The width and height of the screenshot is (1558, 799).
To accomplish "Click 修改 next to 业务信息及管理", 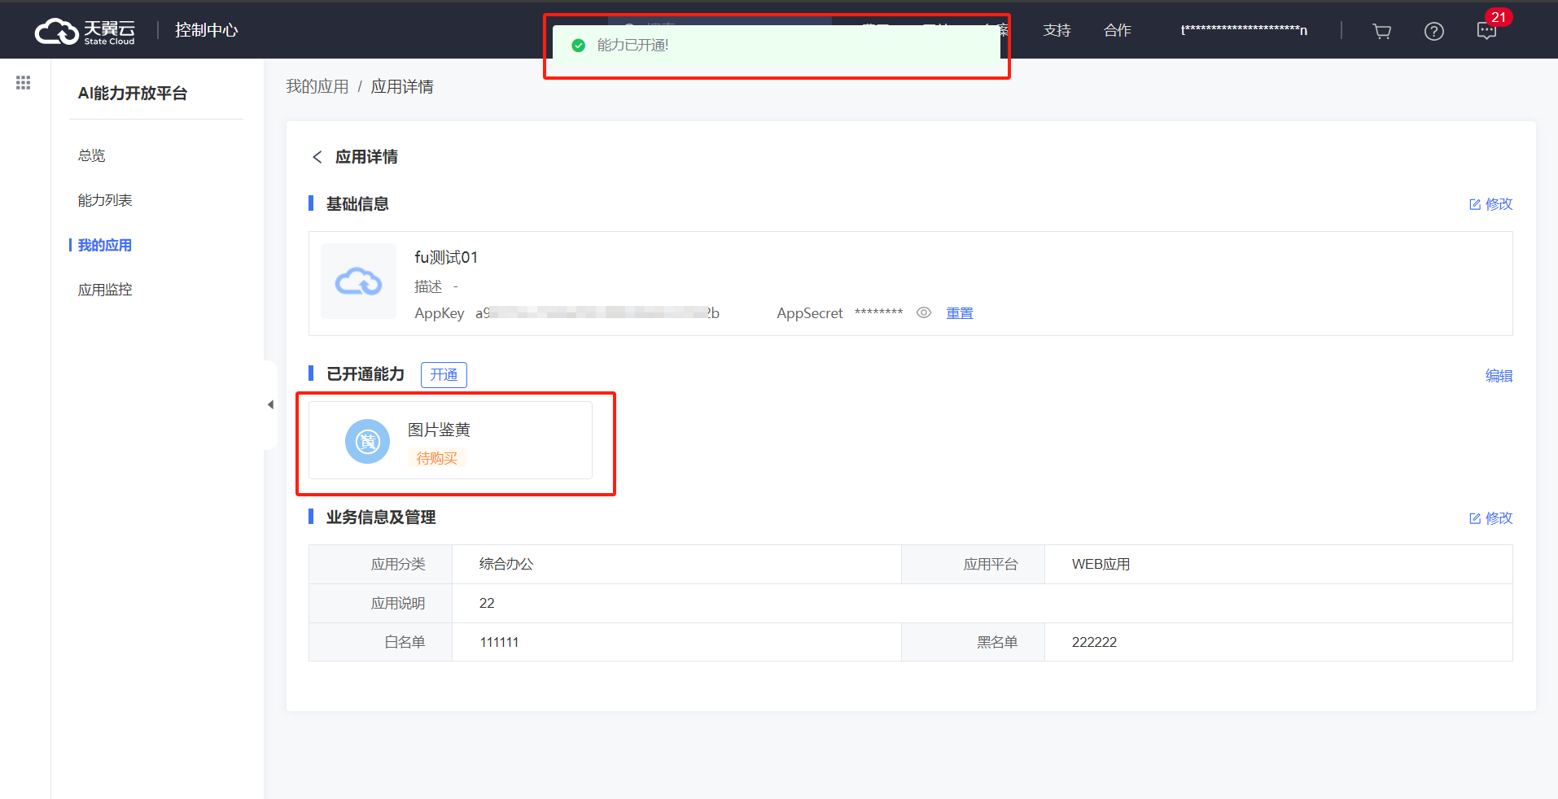I will pos(1490,518).
